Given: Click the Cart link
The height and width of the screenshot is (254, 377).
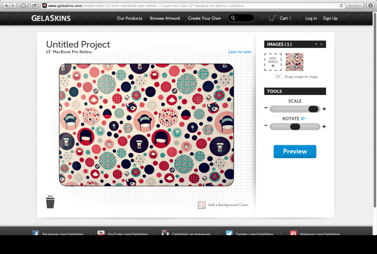Looking at the screenshot, I should point(286,18).
